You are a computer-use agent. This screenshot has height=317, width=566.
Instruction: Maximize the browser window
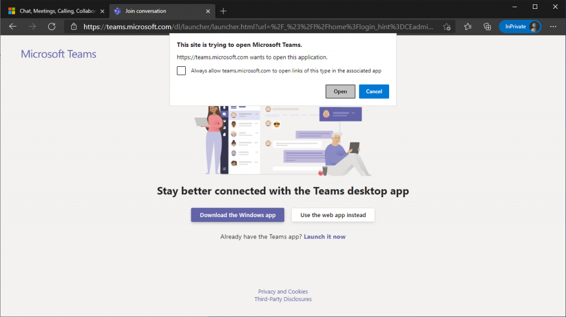(535, 7)
